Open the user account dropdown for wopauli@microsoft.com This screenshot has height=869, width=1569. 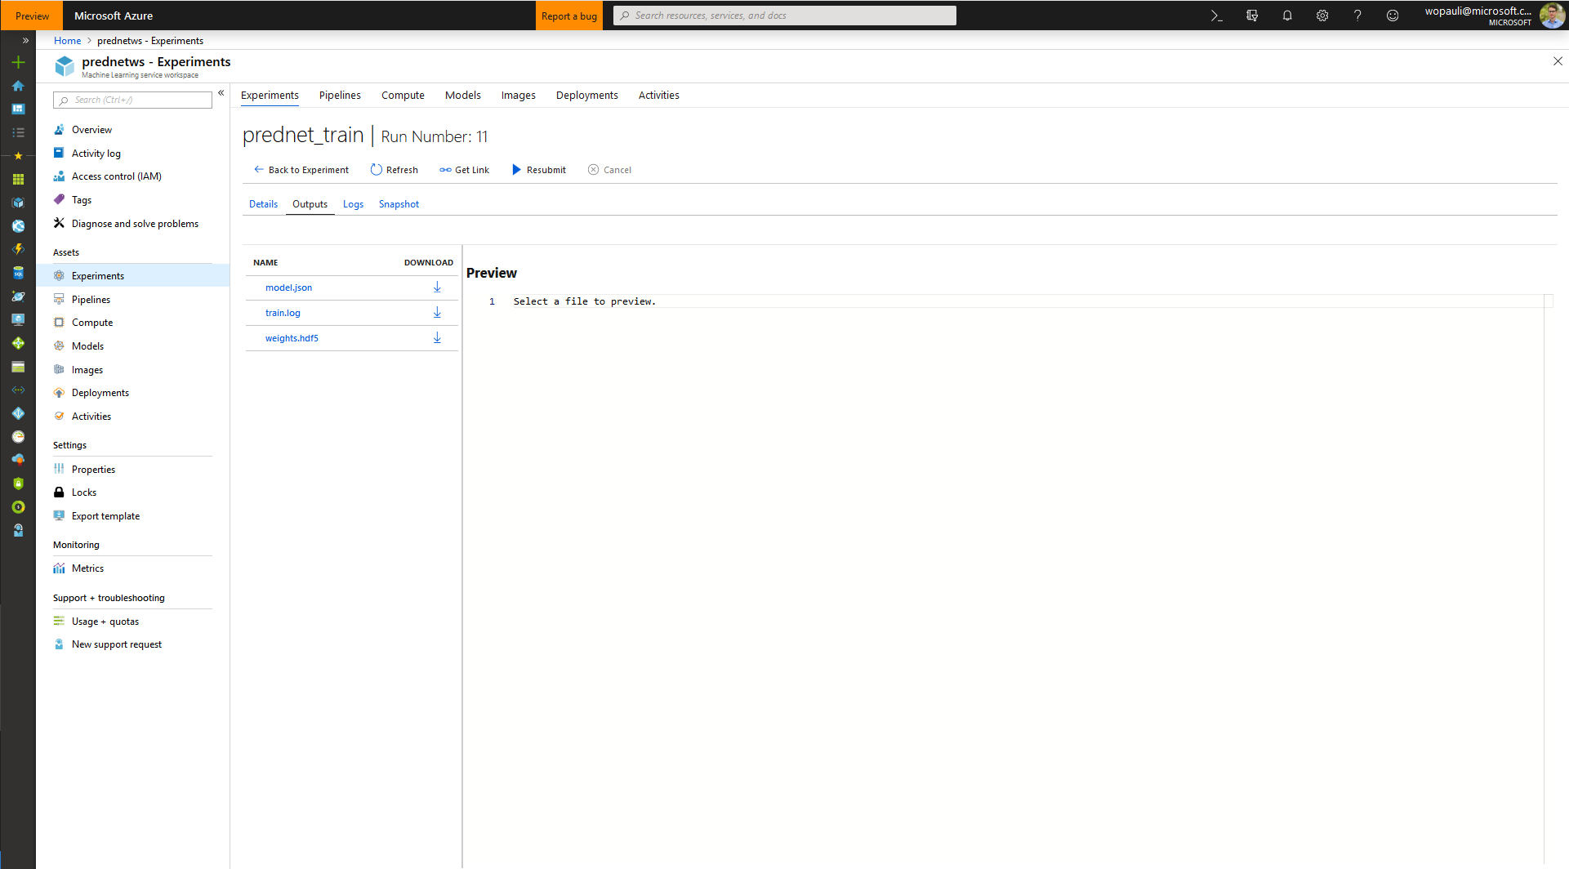(1478, 15)
